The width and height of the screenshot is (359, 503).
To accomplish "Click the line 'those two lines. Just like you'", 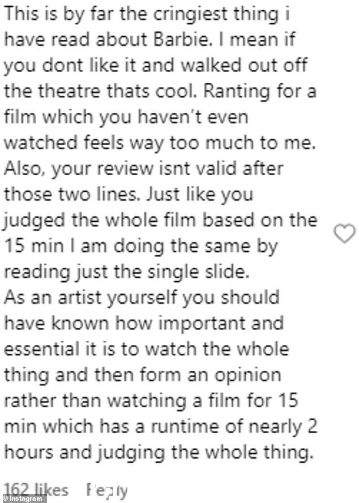I will pyautogui.click(x=129, y=195).
